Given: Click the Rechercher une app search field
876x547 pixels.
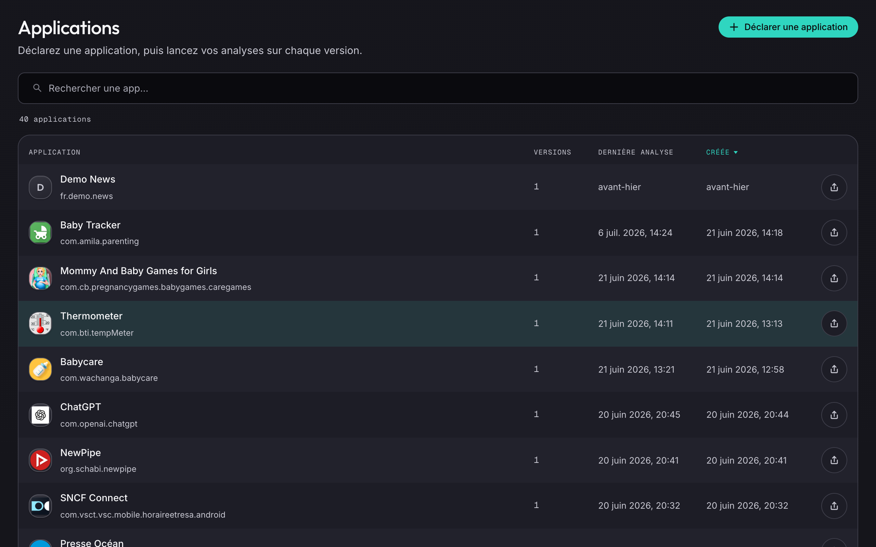Looking at the screenshot, I should (x=438, y=88).
